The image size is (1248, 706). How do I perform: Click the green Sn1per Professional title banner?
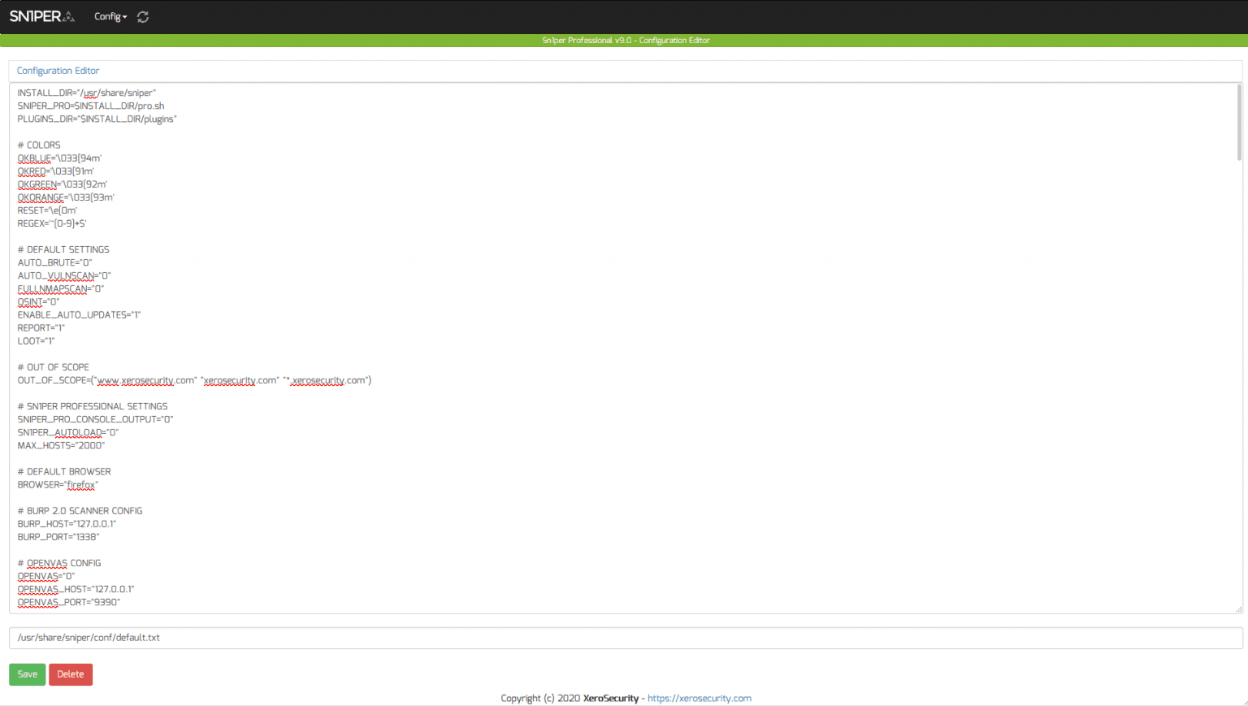(625, 41)
